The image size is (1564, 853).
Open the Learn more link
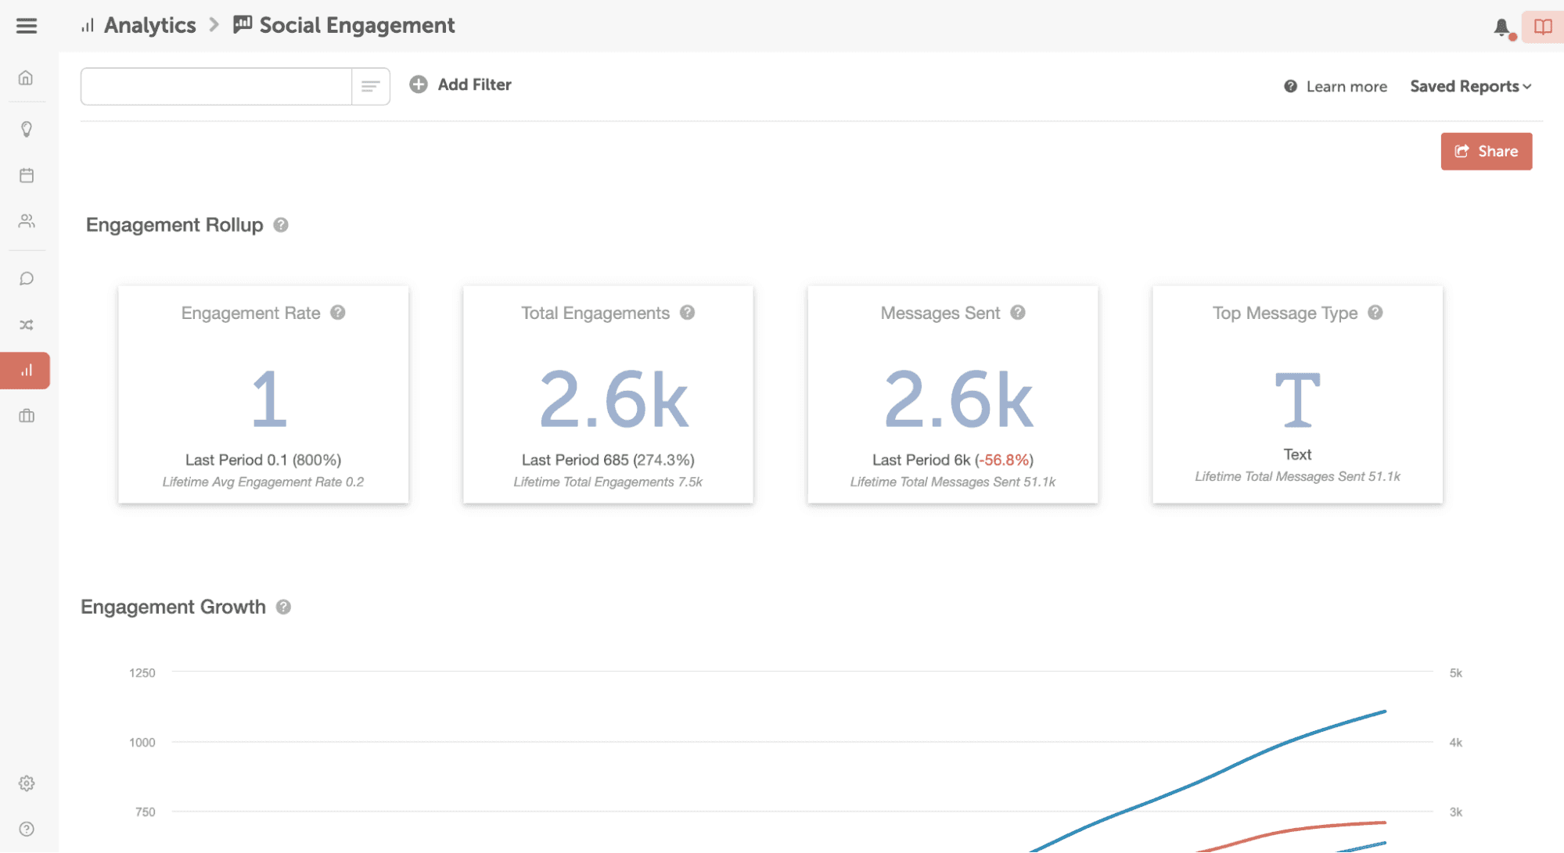coord(1345,86)
